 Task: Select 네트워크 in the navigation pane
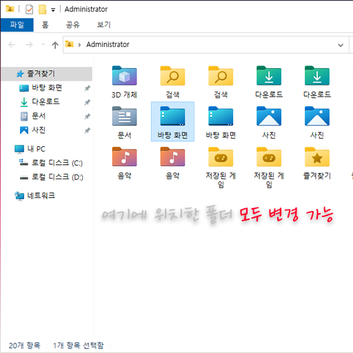click(34, 196)
